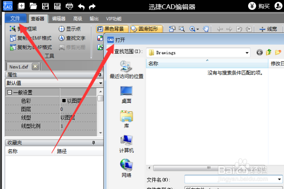Click the zoom window magnifier icon
This screenshot has width=284, height=189.
click(x=181, y=29)
